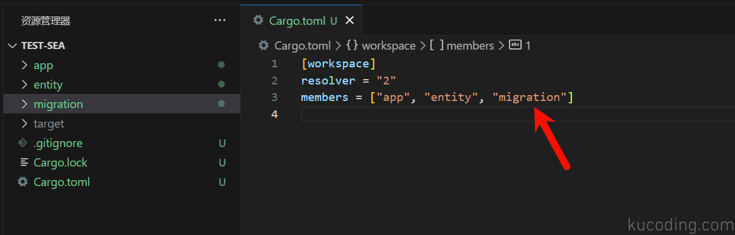Click the U status badge on .gitignore

[x=222, y=143]
